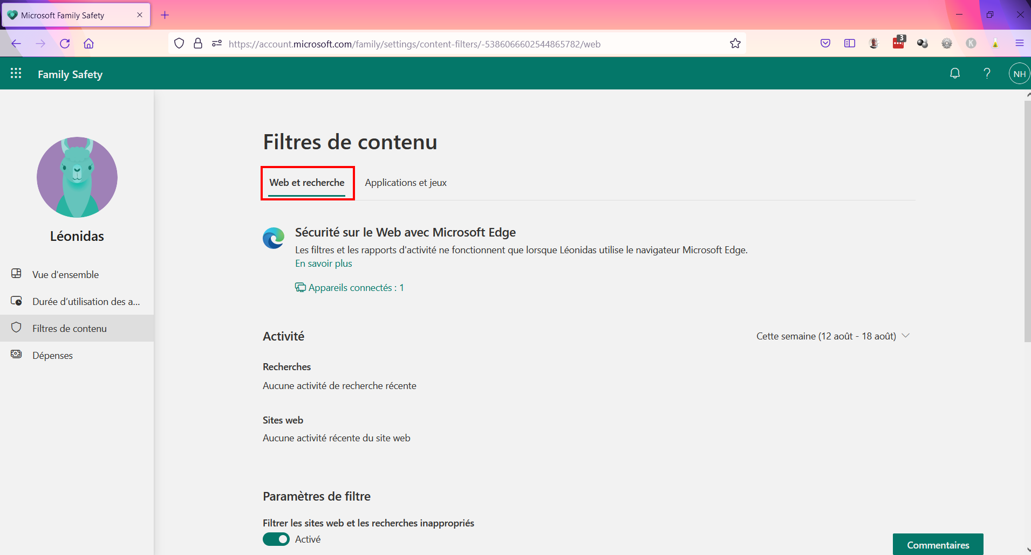Viewport: 1031px width, 555px height.
Task: Click the Léonidas name under avatar
Action: [77, 236]
